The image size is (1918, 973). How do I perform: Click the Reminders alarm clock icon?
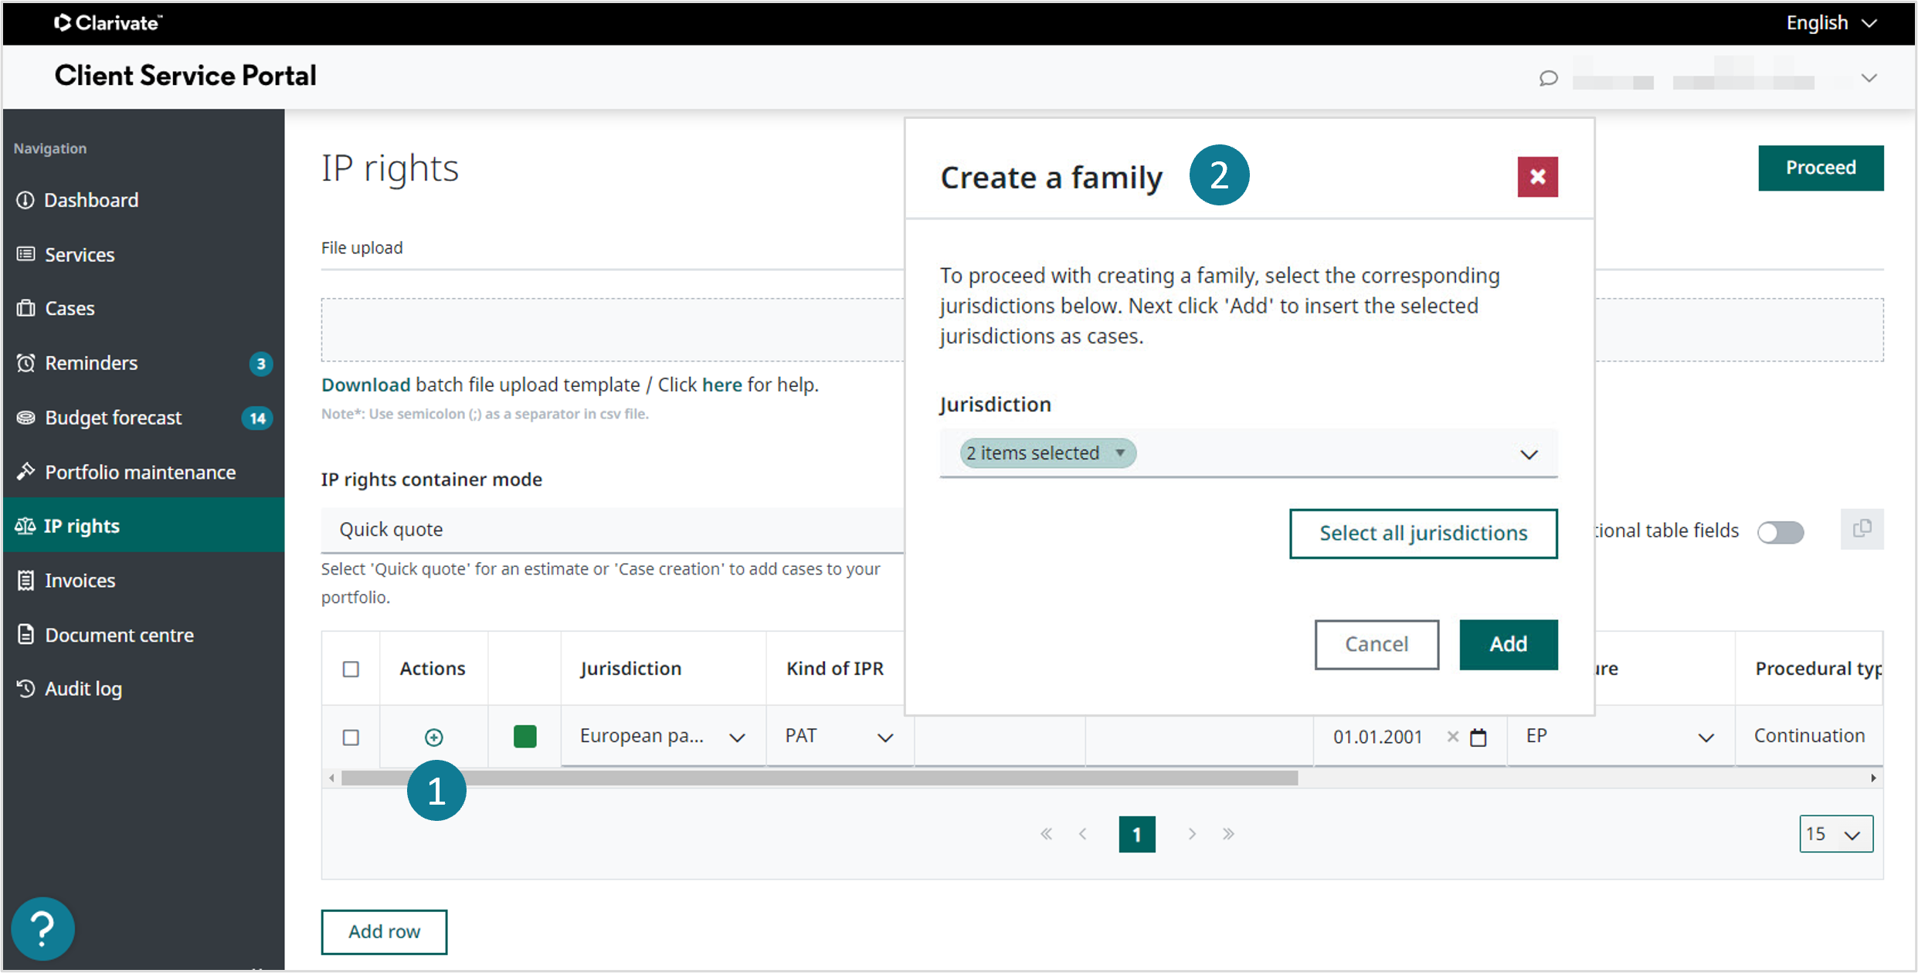tap(25, 363)
